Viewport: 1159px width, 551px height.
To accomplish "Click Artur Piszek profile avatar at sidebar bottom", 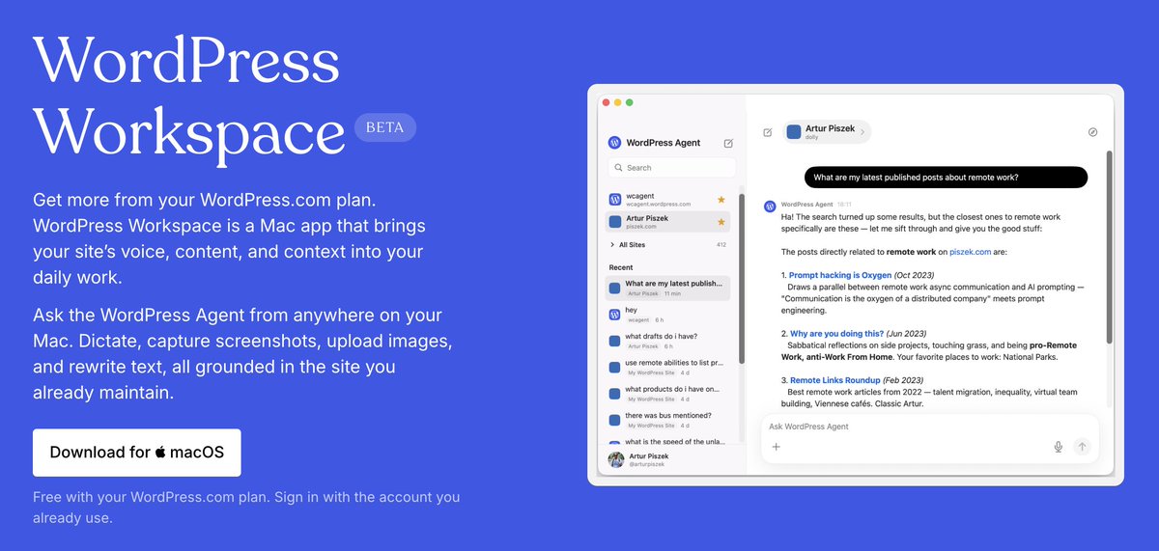I will (615, 459).
